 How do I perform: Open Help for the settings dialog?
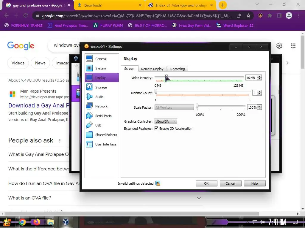click(255, 183)
